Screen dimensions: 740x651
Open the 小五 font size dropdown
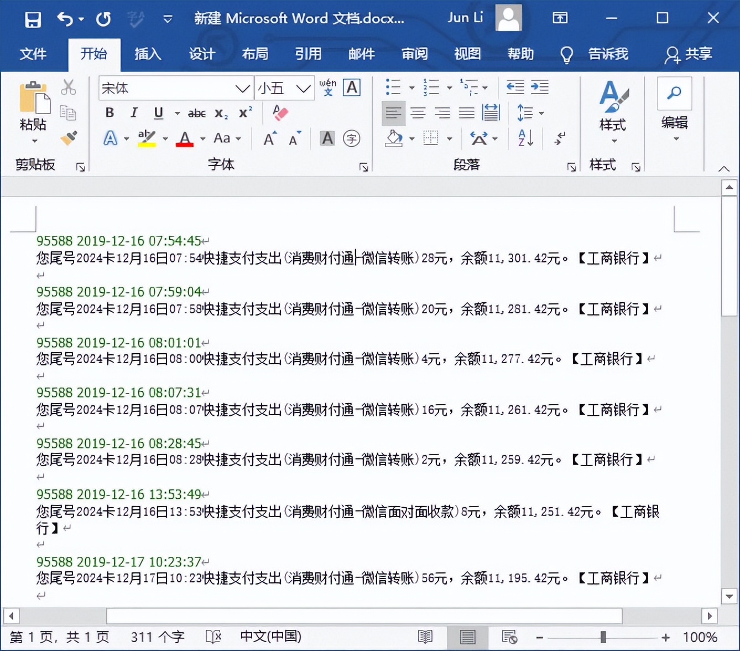(302, 87)
